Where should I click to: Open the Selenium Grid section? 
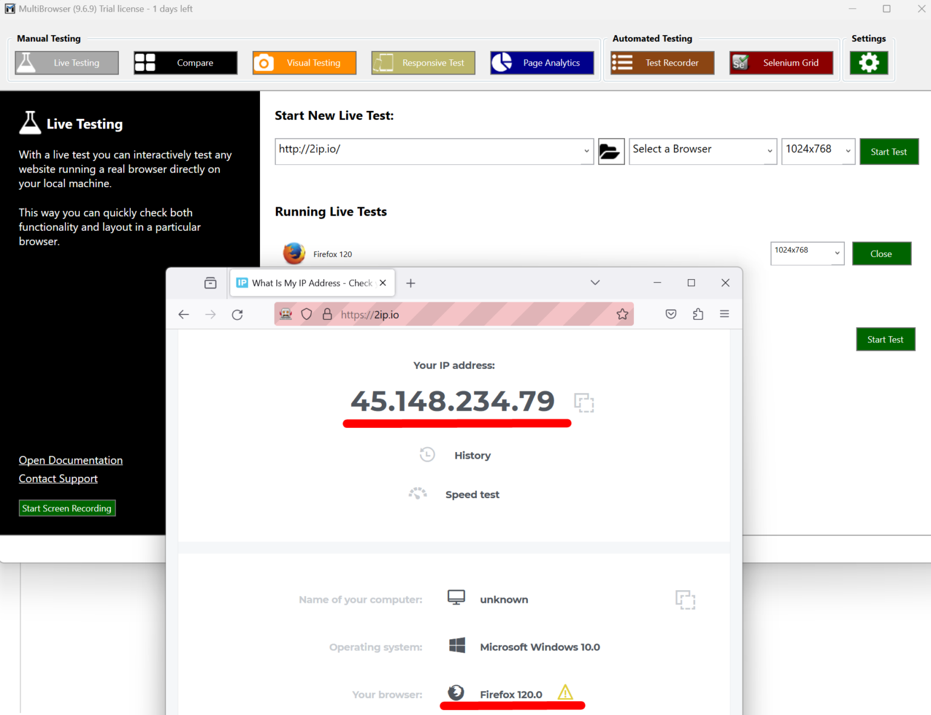pyautogui.click(x=781, y=63)
